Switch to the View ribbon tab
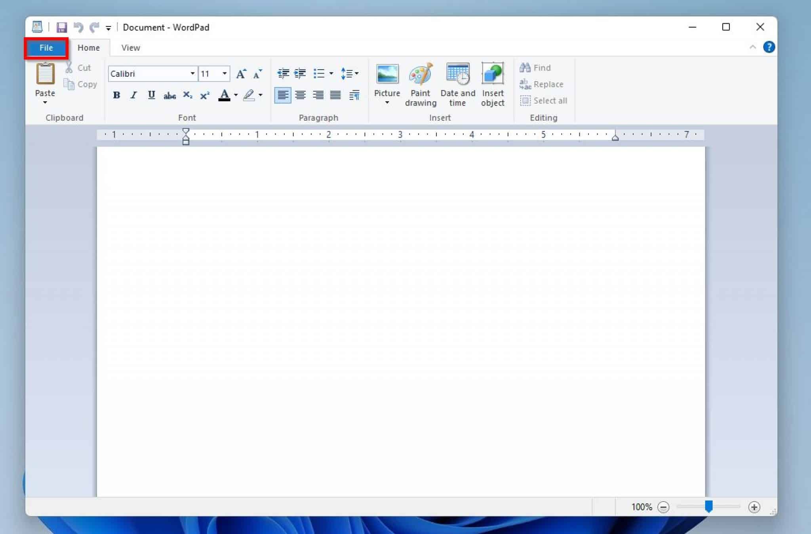Image resolution: width=811 pixels, height=534 pixels. [131, 48]
